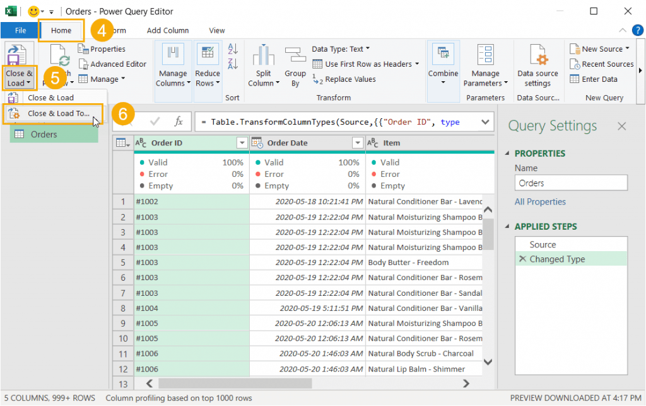
Task: Collapse the PROPERTIES section
Action: [507, 154]
